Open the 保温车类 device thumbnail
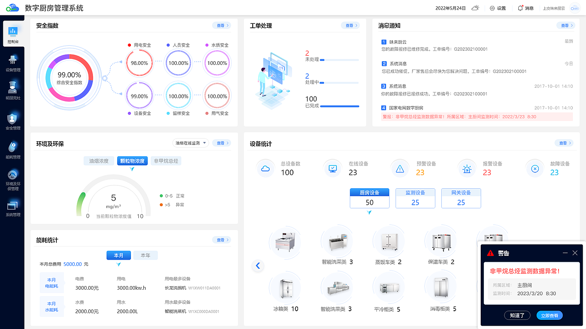The image size is (586, 329). [x=441, y=241]
